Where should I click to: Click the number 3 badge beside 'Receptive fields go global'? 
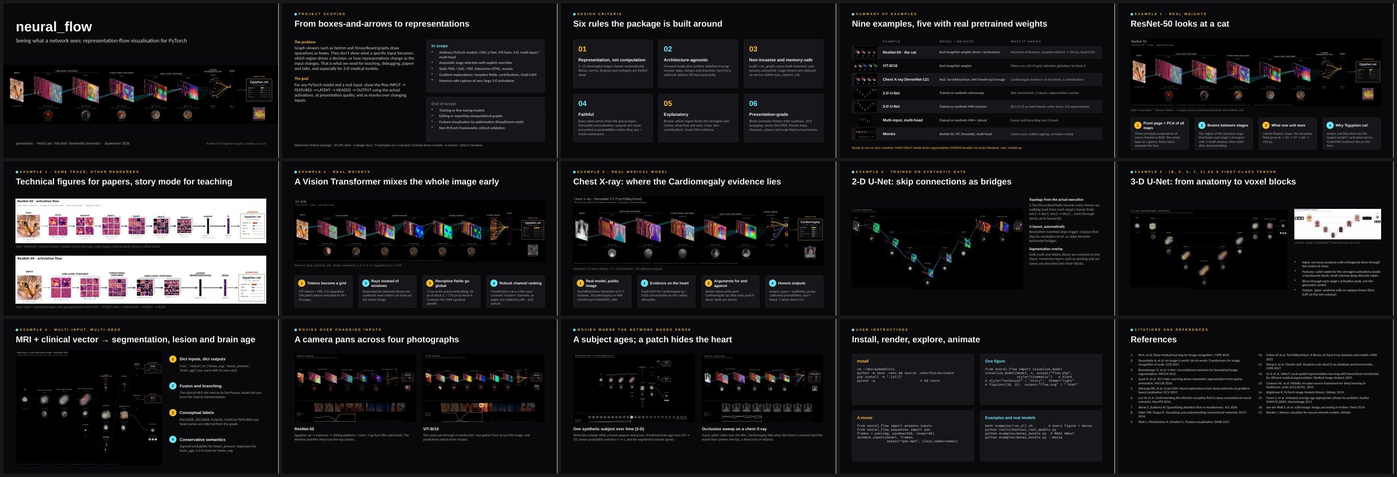pos(429,283)
